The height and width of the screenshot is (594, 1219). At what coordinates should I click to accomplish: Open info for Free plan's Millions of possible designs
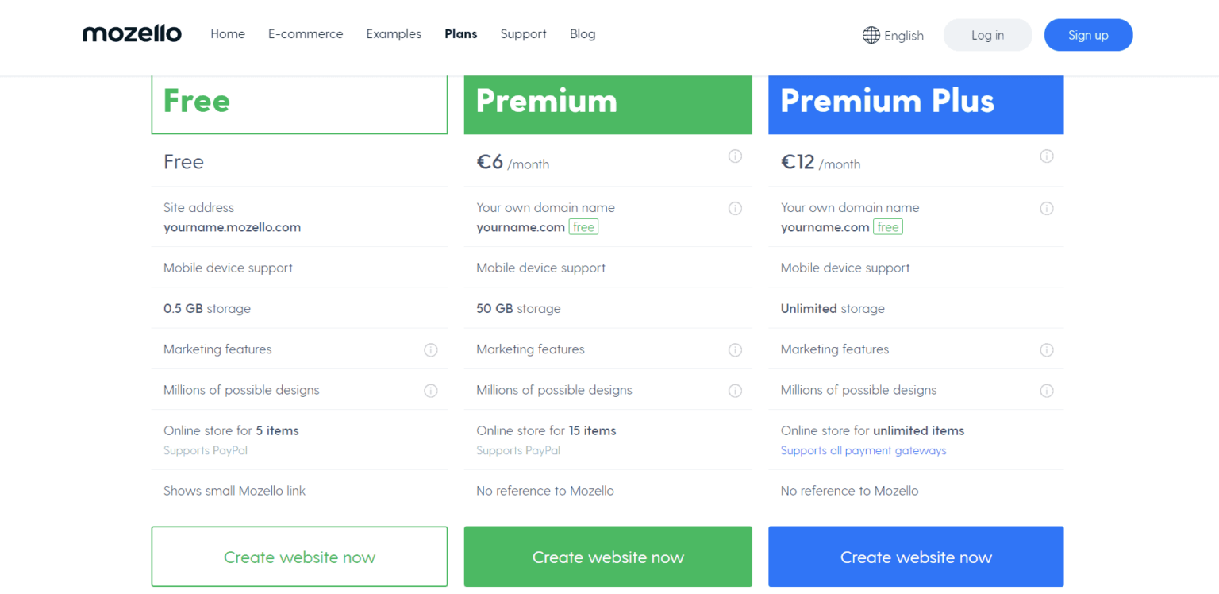tap(431, 390)
